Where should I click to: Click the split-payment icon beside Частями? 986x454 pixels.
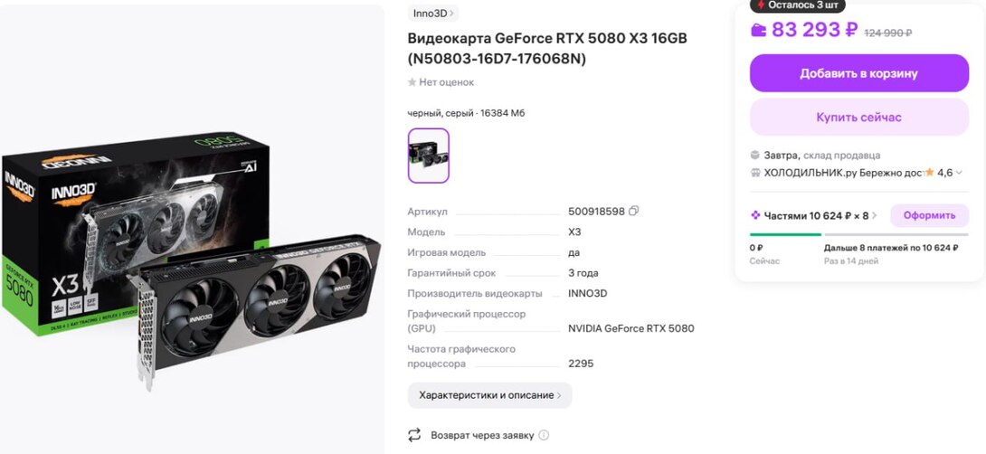click(x=755, y=215)
